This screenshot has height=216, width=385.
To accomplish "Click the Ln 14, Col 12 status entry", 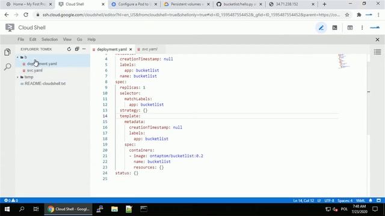I will pyautogui.click(x=303, y=200).
